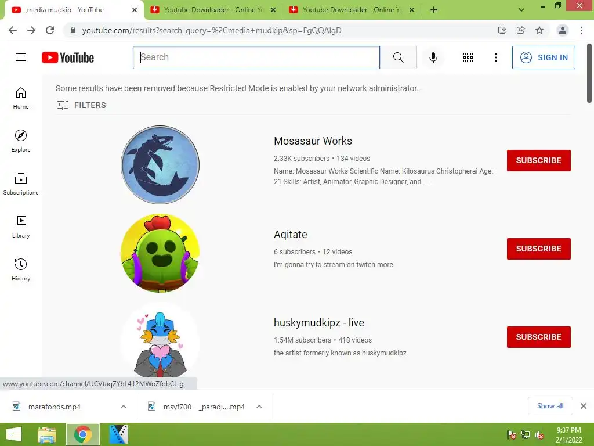This screenshot has height=446, width=594.
Task: Switch to the second Youtube Downloader tab
Action: 352,10
